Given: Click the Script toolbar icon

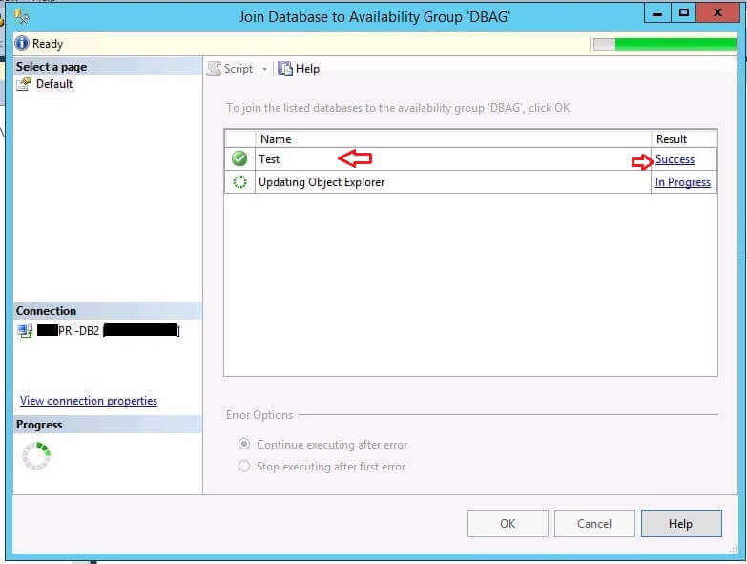Looking at the screenshot, I should point(215,69).
